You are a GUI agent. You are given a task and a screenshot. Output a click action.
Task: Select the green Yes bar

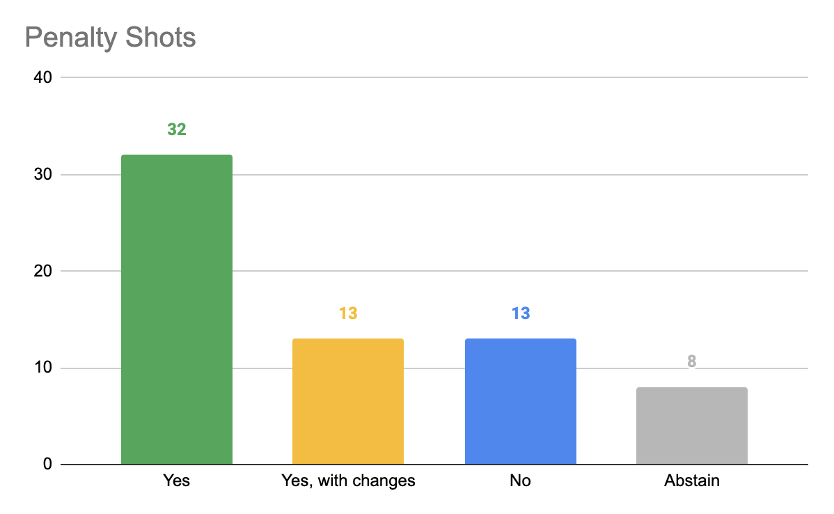coord(177,310)
